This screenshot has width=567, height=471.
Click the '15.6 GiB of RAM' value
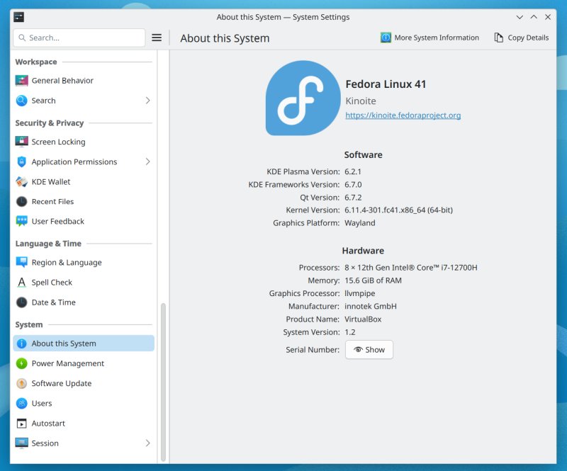click(x=373, y=280)
